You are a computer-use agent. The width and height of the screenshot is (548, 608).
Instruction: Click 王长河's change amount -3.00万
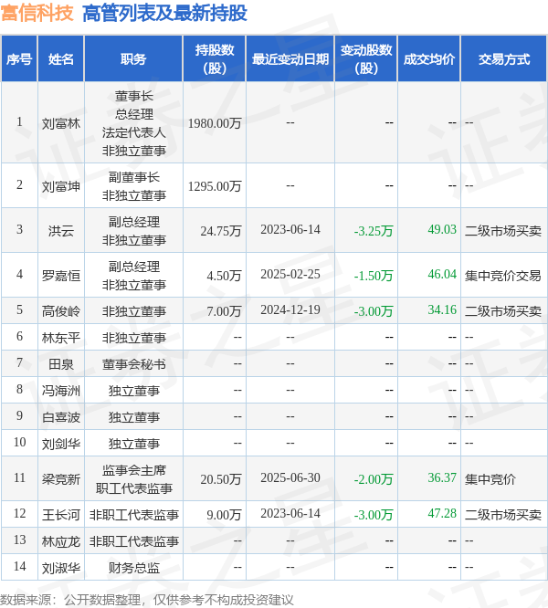pos(374,515)
